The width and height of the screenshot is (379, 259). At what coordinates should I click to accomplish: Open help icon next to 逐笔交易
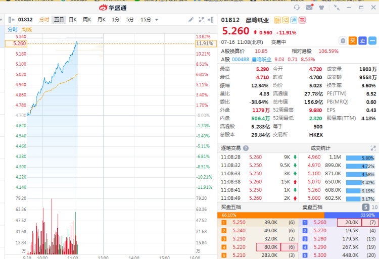(246, 148)
